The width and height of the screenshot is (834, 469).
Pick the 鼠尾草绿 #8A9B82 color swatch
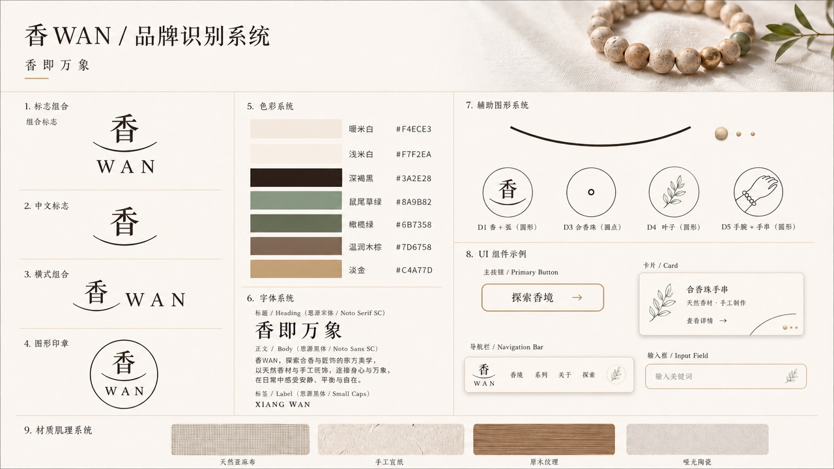(296, 201)
